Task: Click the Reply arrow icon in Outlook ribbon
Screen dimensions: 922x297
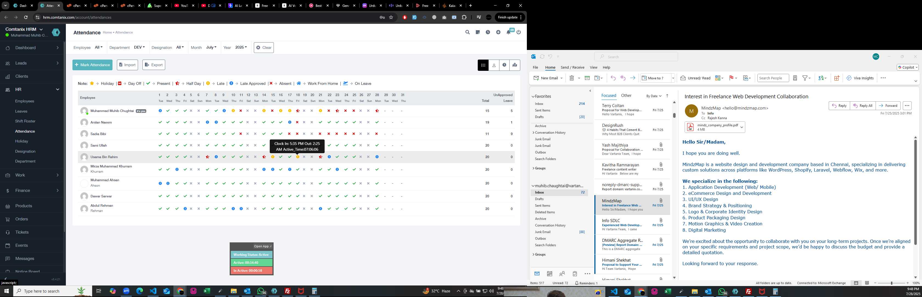Action: [x=613, y=78]
